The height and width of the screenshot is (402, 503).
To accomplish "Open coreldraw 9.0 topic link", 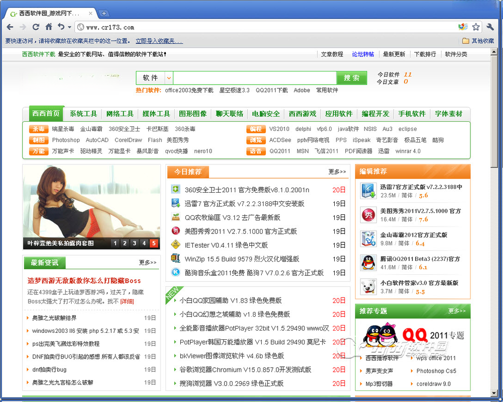I will click(433, 384).
